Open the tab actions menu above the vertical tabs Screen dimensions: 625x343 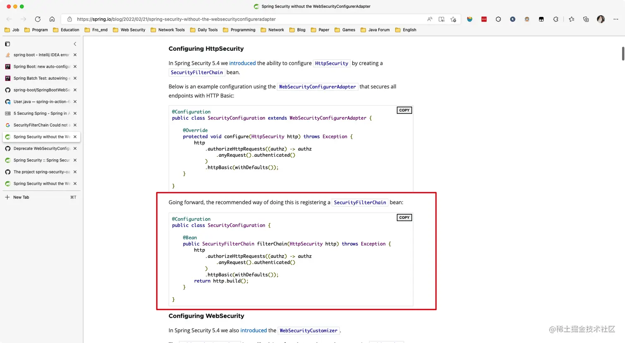tap(7, 44)
